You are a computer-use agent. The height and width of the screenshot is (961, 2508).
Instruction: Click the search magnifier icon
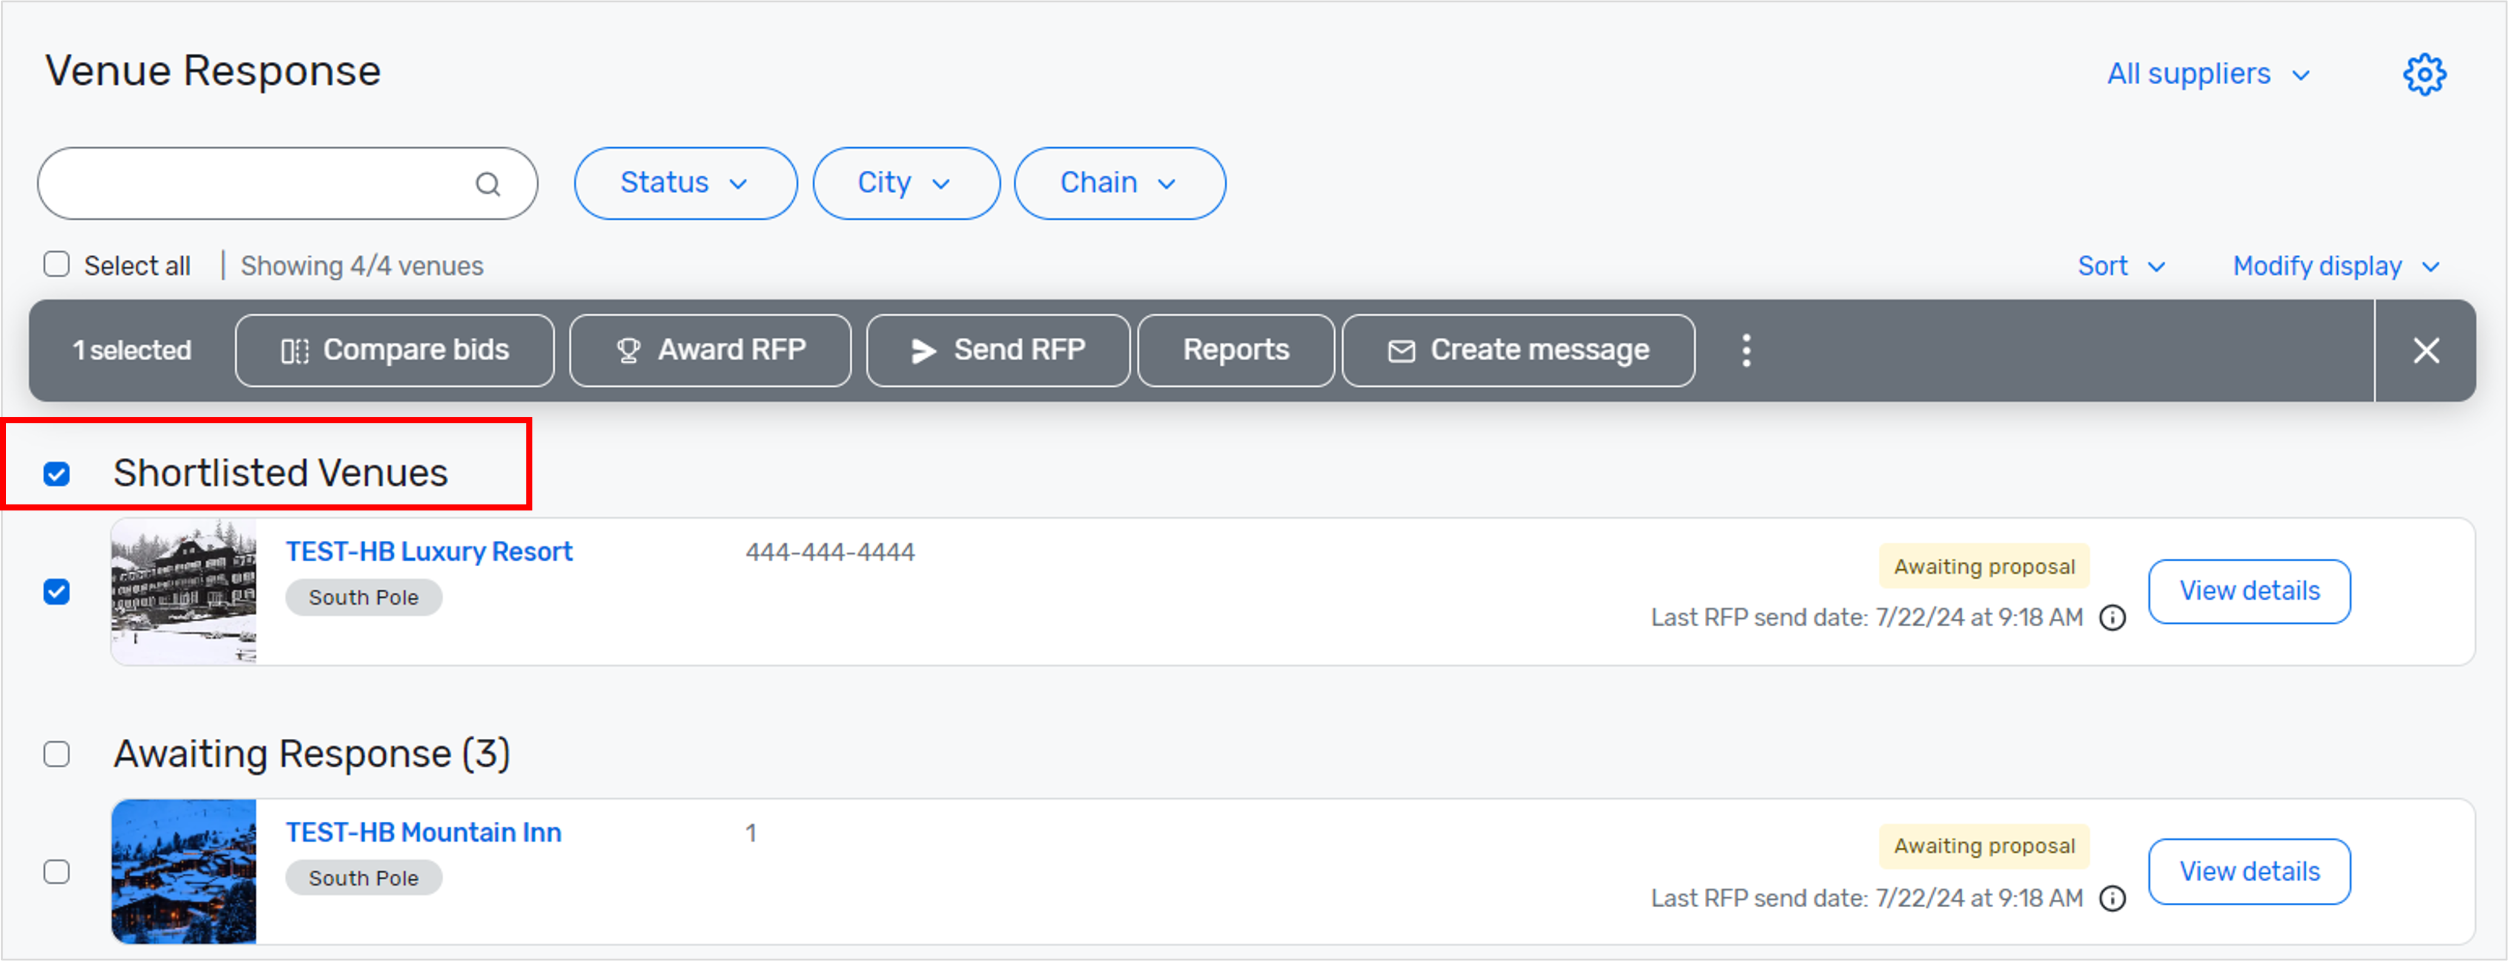pos(488,184)
